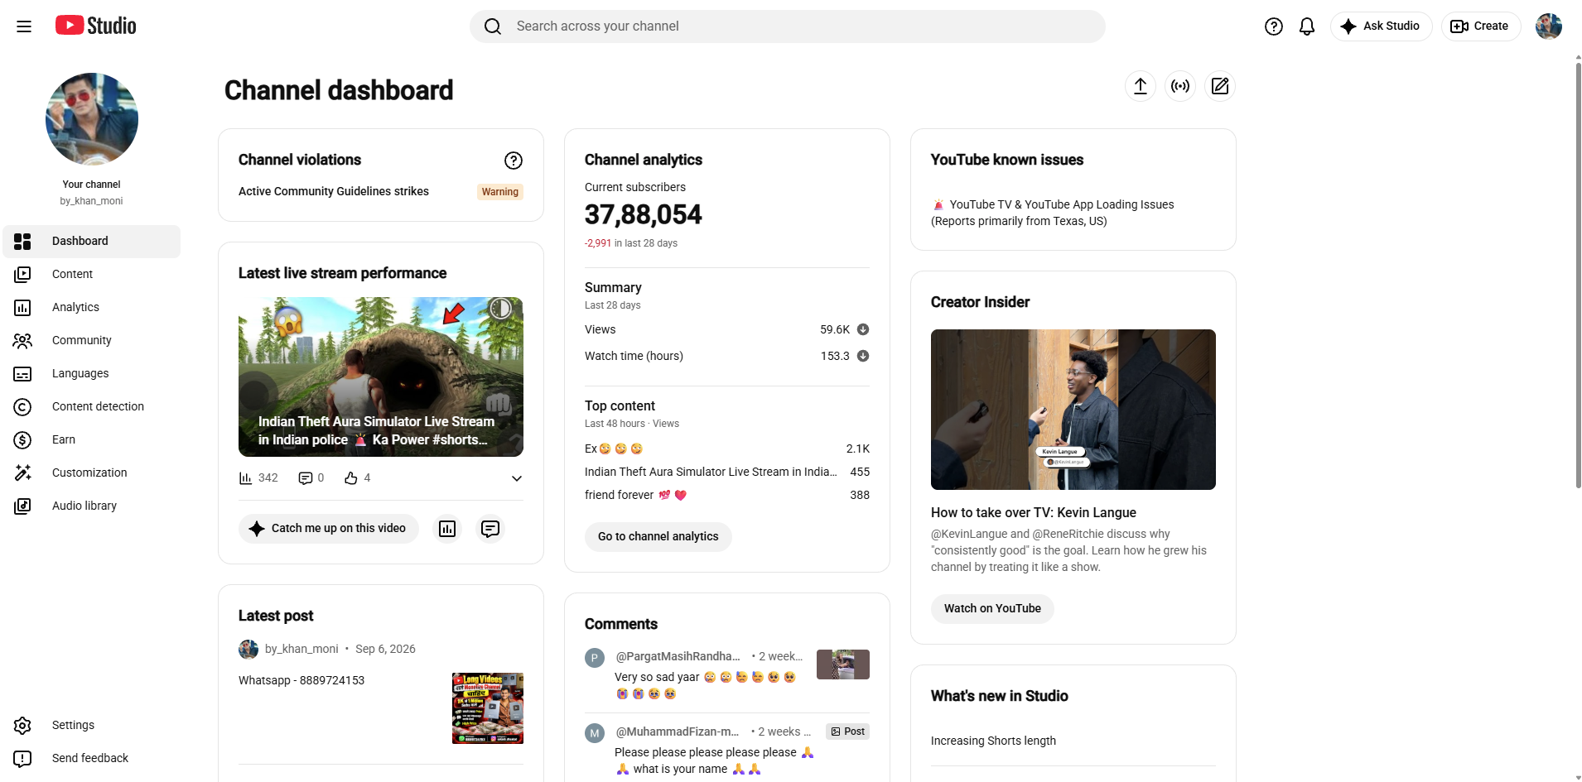Open Content detection in the sidebar

coord(92,407)
